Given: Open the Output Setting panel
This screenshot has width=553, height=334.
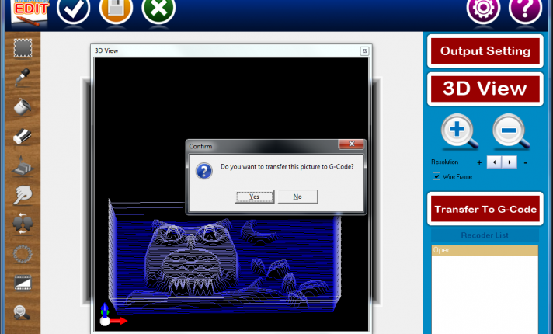Looking at the screenshot, I should [485, 51].
